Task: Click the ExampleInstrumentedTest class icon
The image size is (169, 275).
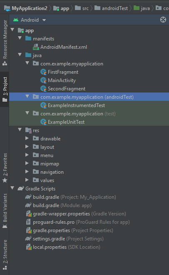Action: [43, 105]
